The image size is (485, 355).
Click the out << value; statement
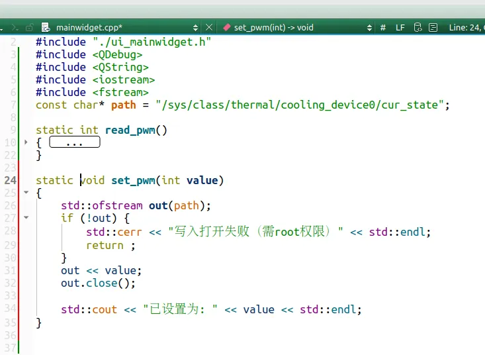(101, 270)
